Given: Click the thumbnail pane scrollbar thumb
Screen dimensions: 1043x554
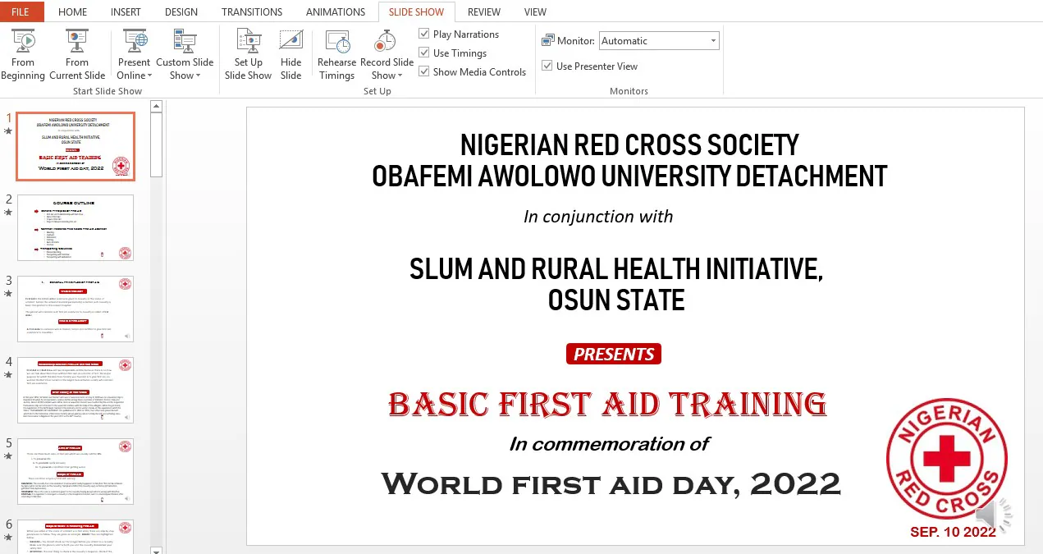Looking at the screenshot, I should (157, 144).
